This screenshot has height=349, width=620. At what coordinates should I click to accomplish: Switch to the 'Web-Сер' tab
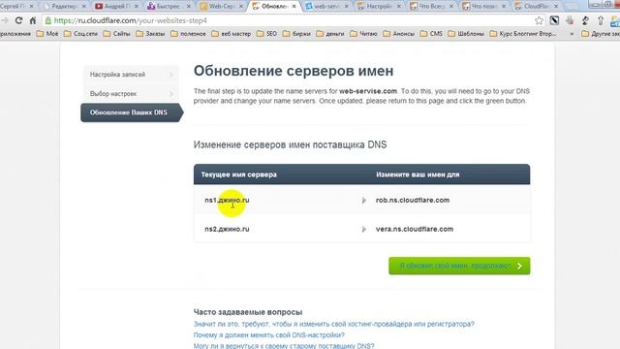(x=221, y=6)
